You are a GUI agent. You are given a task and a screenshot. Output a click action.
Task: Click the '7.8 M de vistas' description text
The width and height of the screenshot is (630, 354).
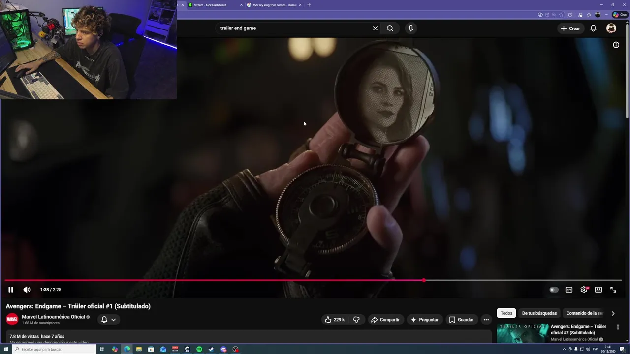[23, 336]
